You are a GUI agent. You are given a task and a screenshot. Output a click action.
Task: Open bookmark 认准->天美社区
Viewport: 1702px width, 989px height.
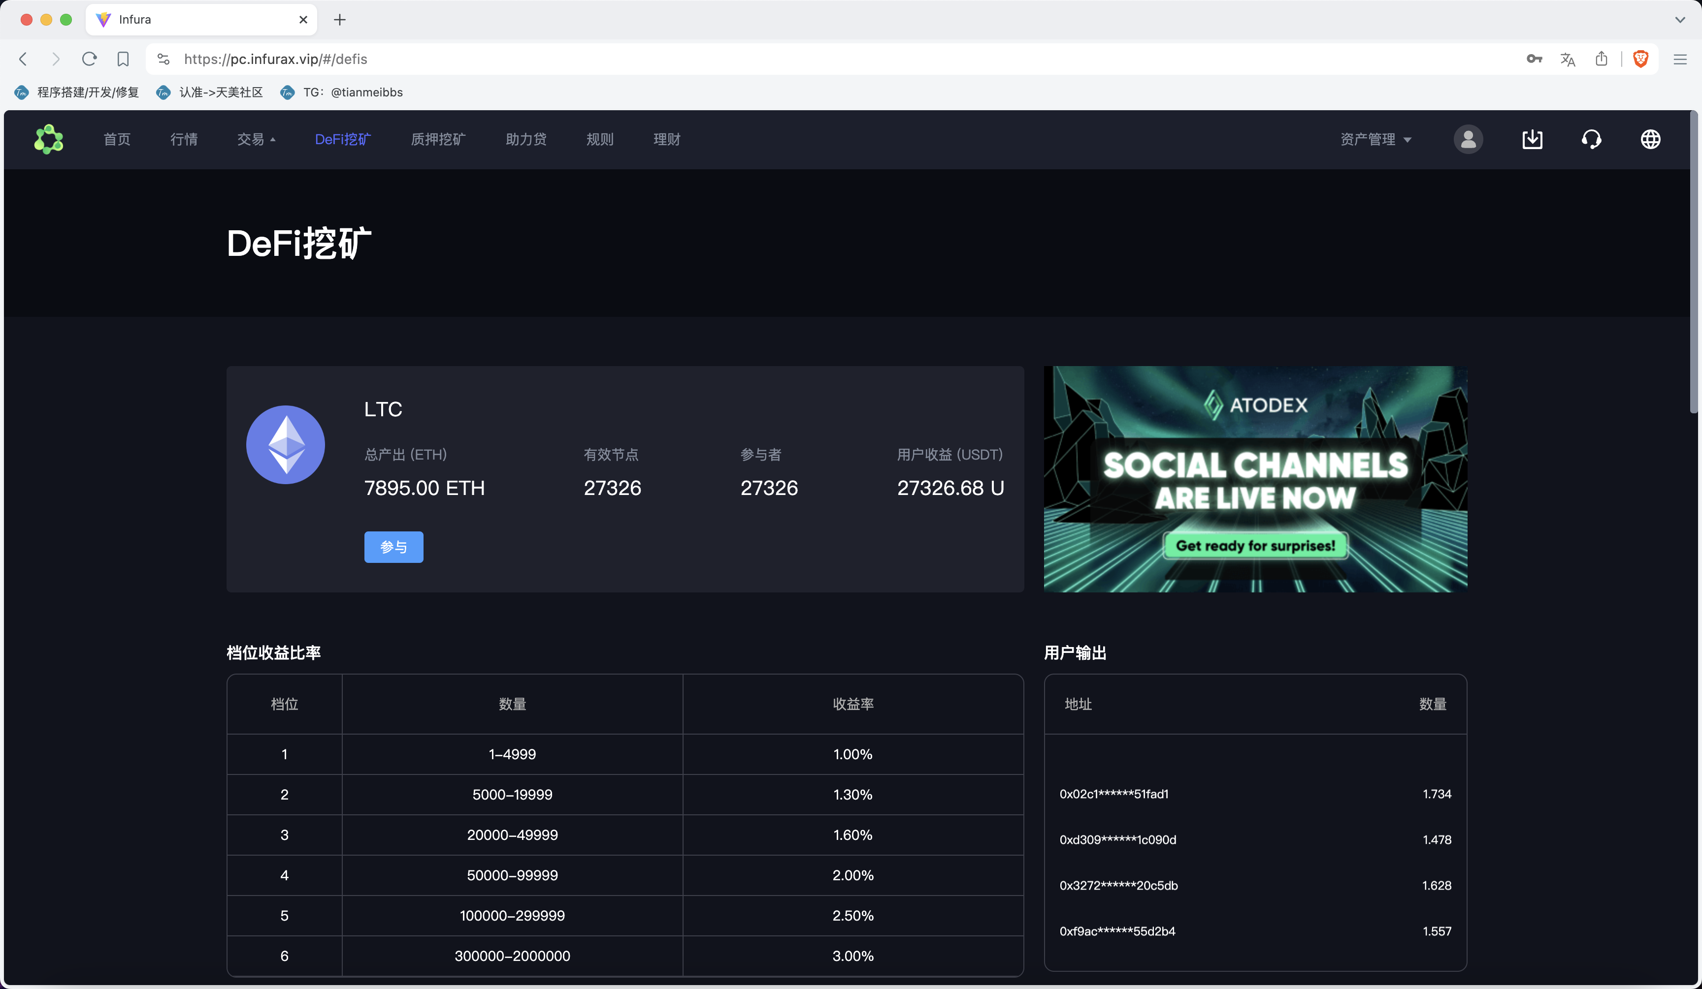209,93
